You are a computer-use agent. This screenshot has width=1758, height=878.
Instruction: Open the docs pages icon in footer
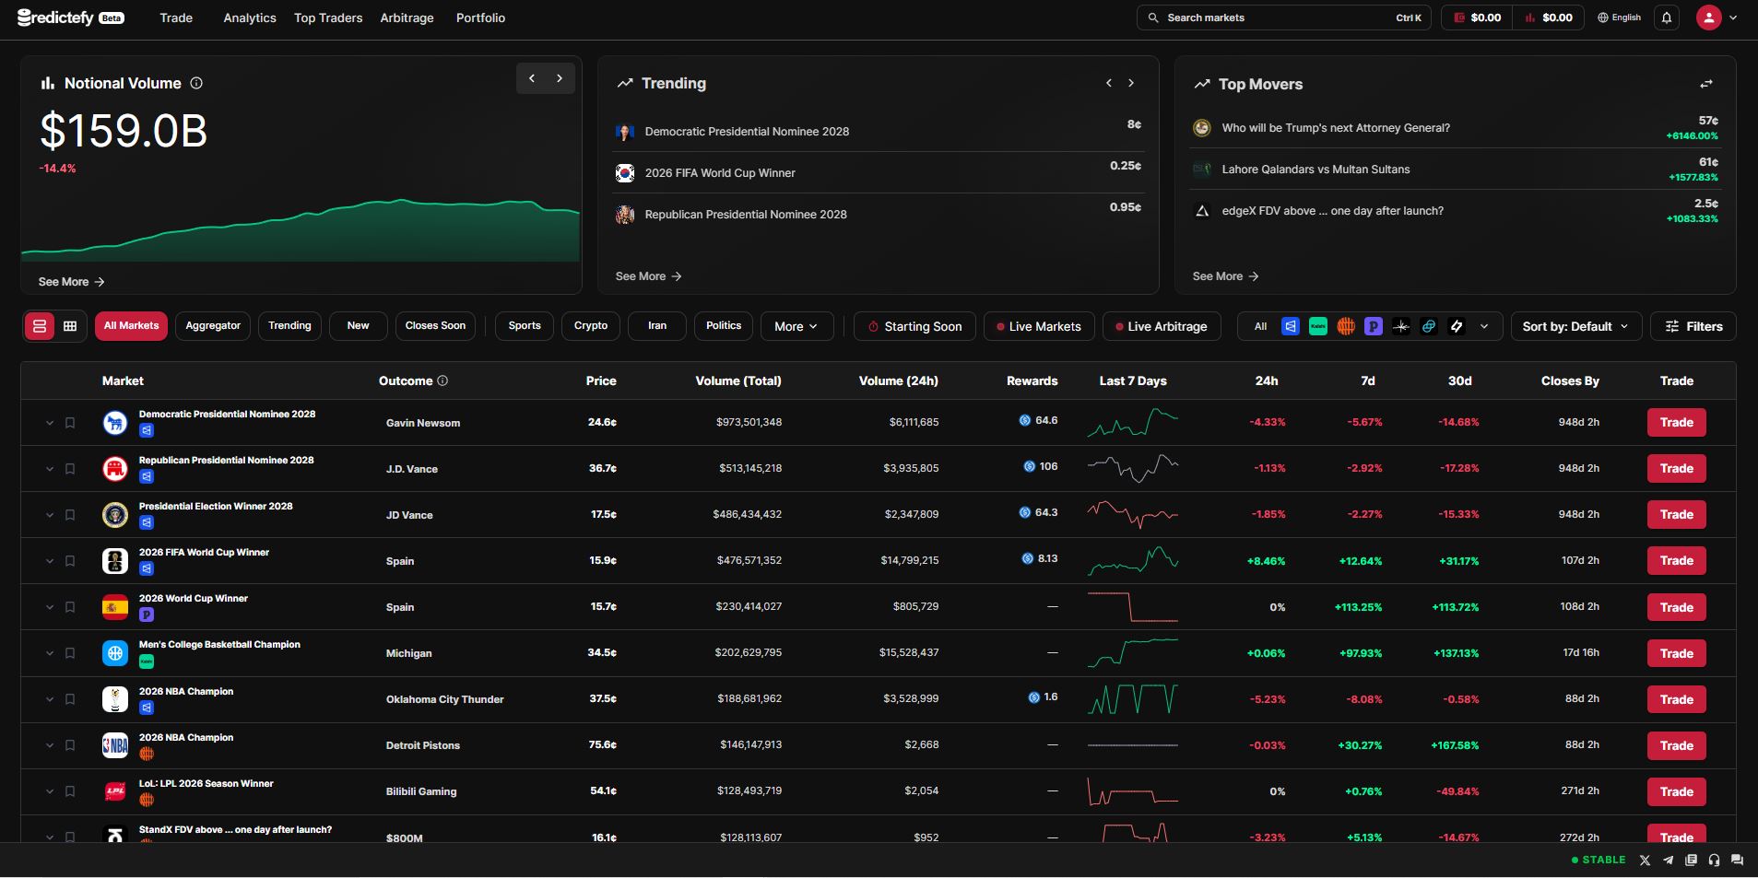1691,860
